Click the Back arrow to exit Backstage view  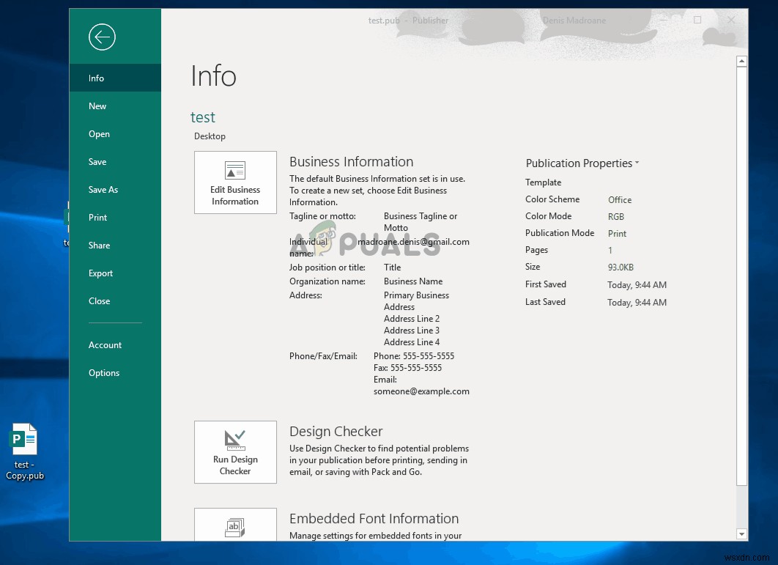(x=102, y=37)
